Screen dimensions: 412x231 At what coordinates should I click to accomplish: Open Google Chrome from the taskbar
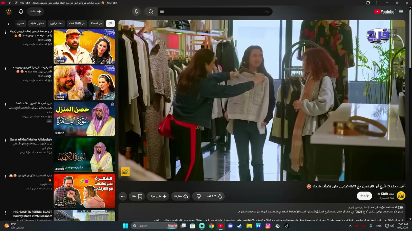(211, 226)
